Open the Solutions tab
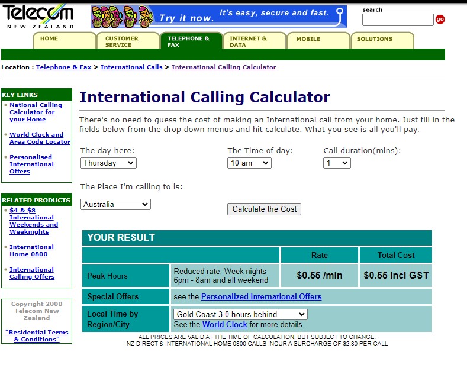The height and width of the screenshot is (368, 467). [x=382, y=40]
